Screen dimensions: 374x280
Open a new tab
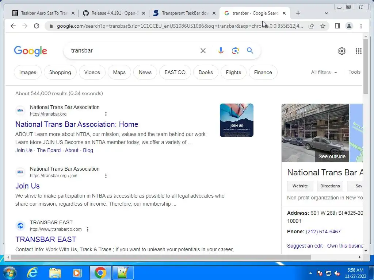298,13
